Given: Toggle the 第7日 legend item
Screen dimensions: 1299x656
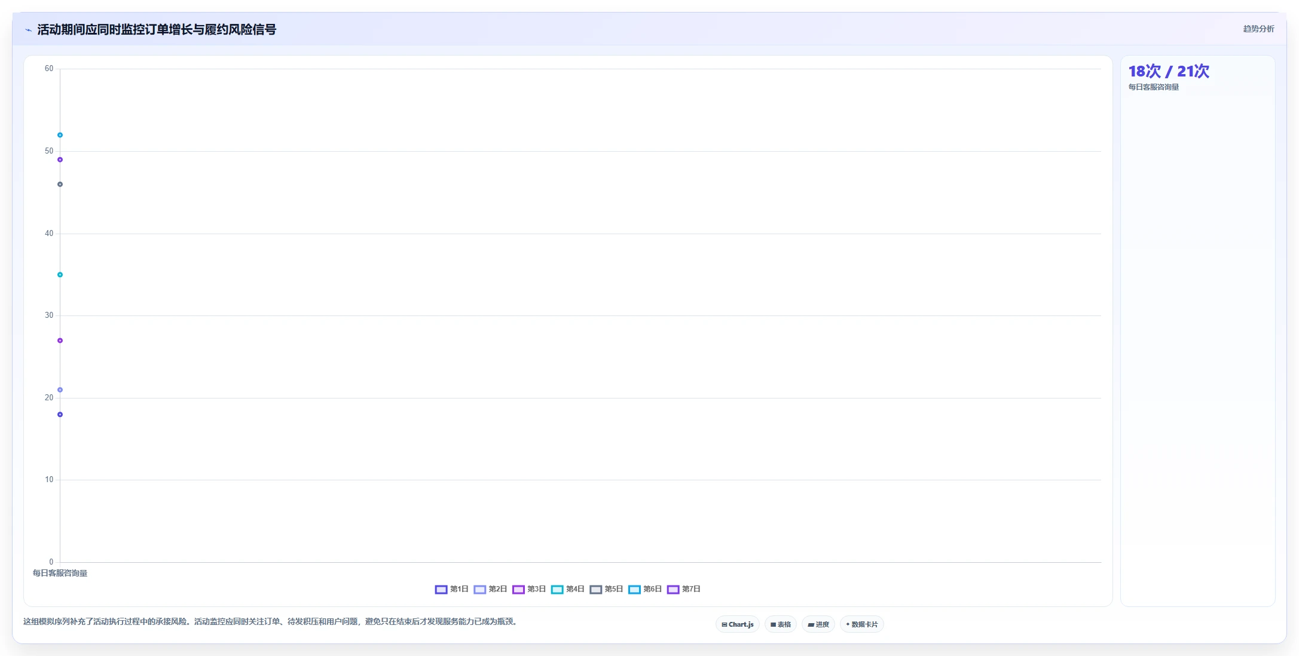Looking at the screenshot, I should tap(684, 589).
